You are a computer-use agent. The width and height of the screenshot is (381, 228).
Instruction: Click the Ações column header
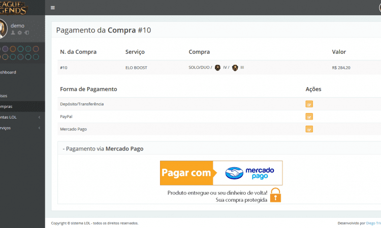tap(313, 89)
